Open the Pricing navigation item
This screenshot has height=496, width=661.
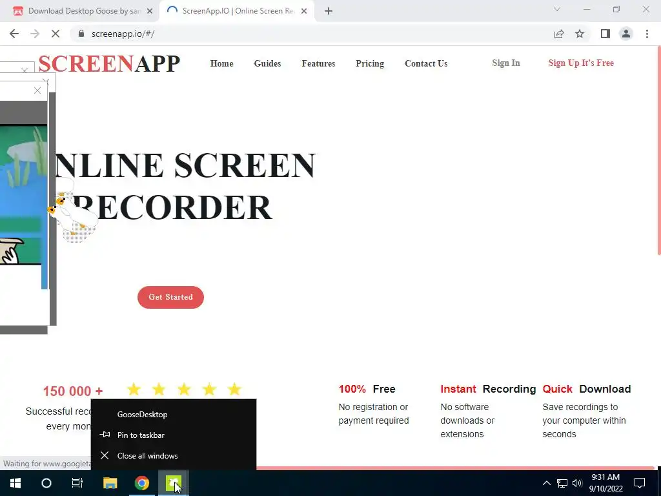[370, 64]
